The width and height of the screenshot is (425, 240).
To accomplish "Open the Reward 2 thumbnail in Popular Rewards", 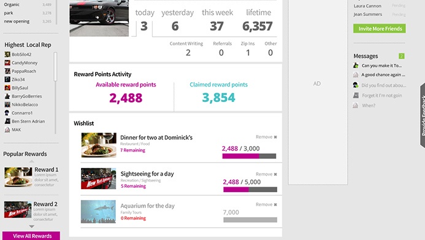I will pyautogui.click(x=18, y=209).
